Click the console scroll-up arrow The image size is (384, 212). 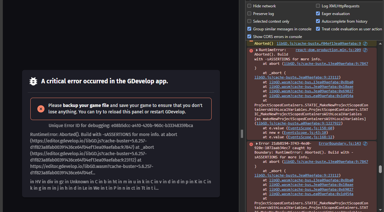coord(380,43)
